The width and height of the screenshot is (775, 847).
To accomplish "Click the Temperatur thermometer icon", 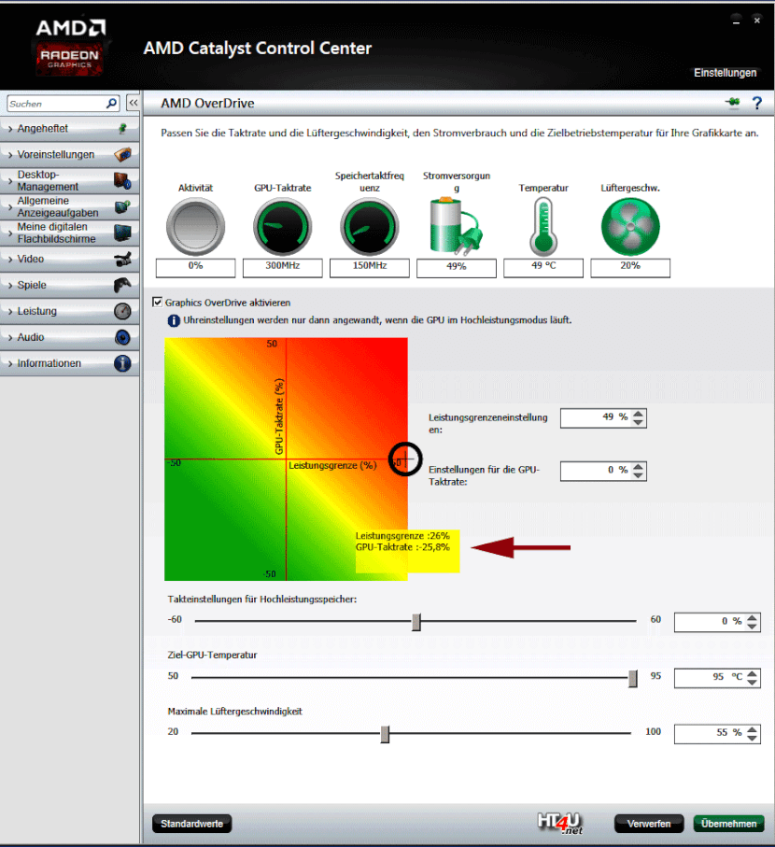I will pos(543,227).
